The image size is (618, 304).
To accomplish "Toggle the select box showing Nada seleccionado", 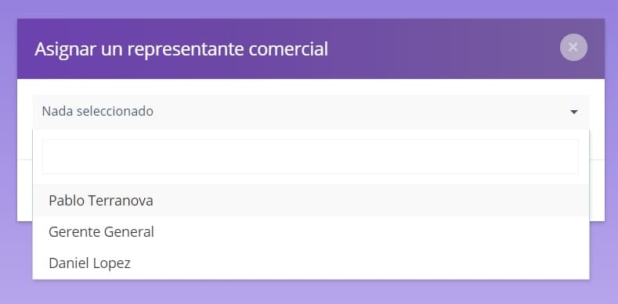I will click(311, 112).
